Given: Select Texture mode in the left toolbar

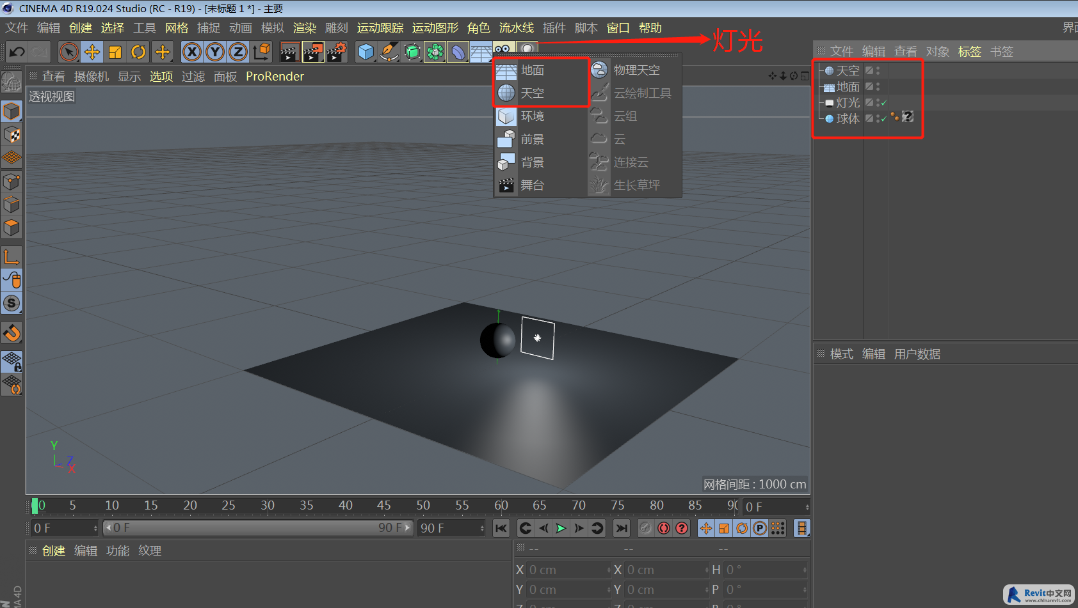Looking at the screenshot, I should [12, 135].
